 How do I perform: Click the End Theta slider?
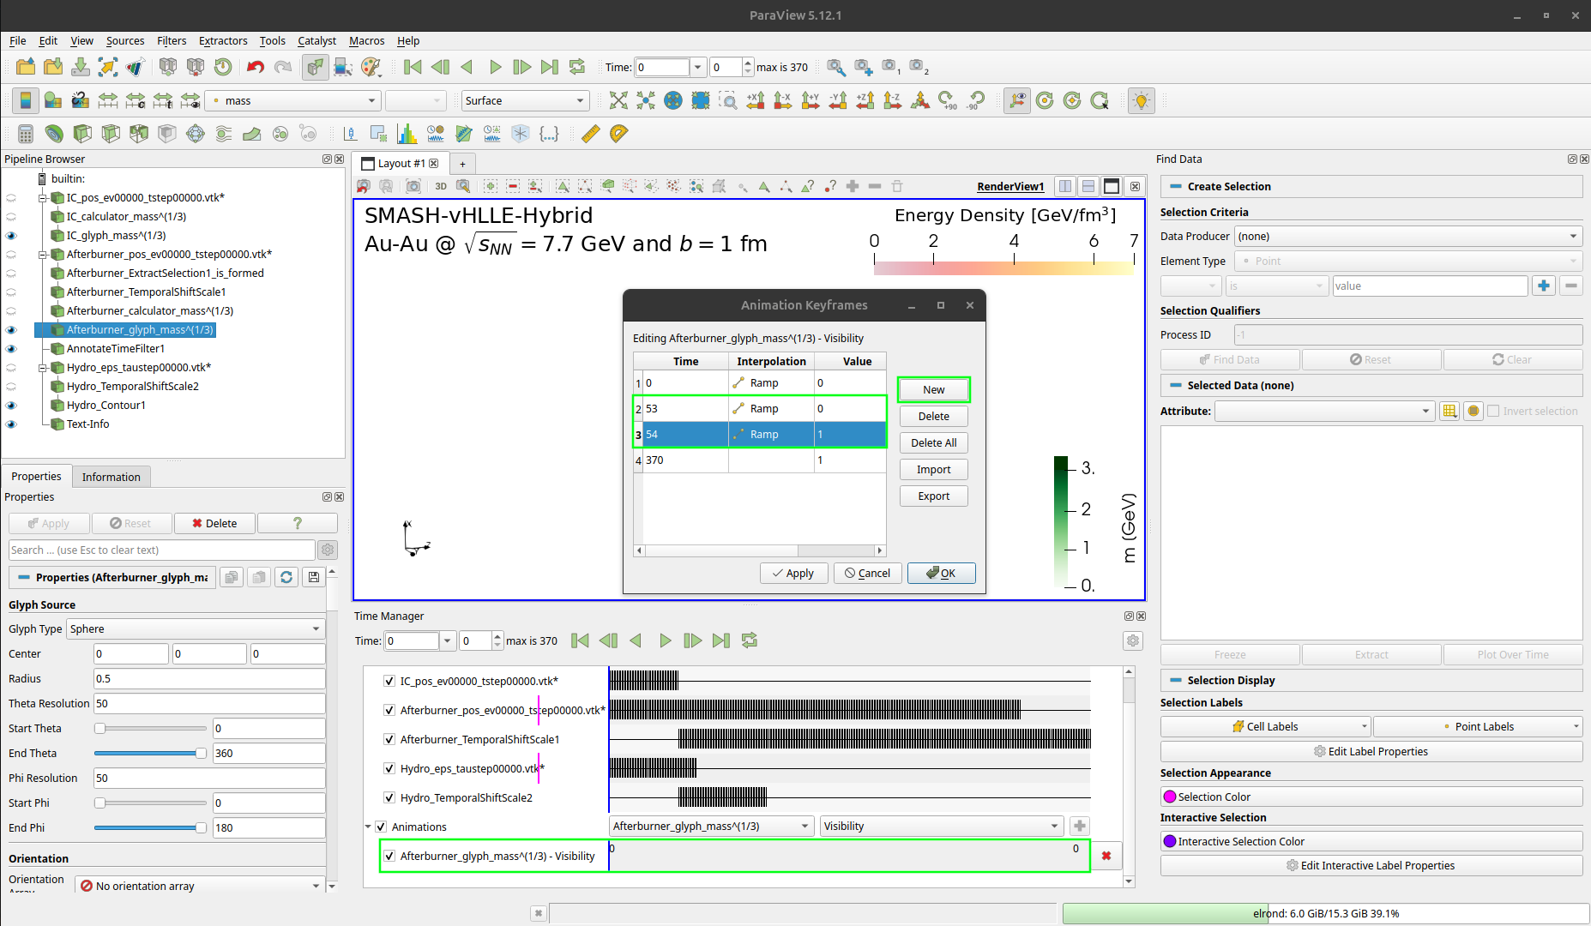pyautogui.click(x=150, y=754)
